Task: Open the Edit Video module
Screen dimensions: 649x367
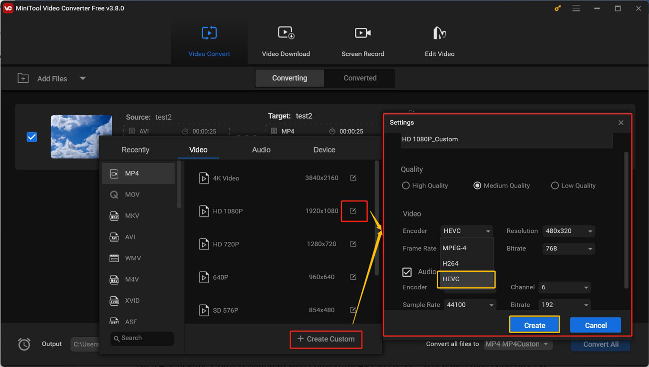Action: pos(439,42)
